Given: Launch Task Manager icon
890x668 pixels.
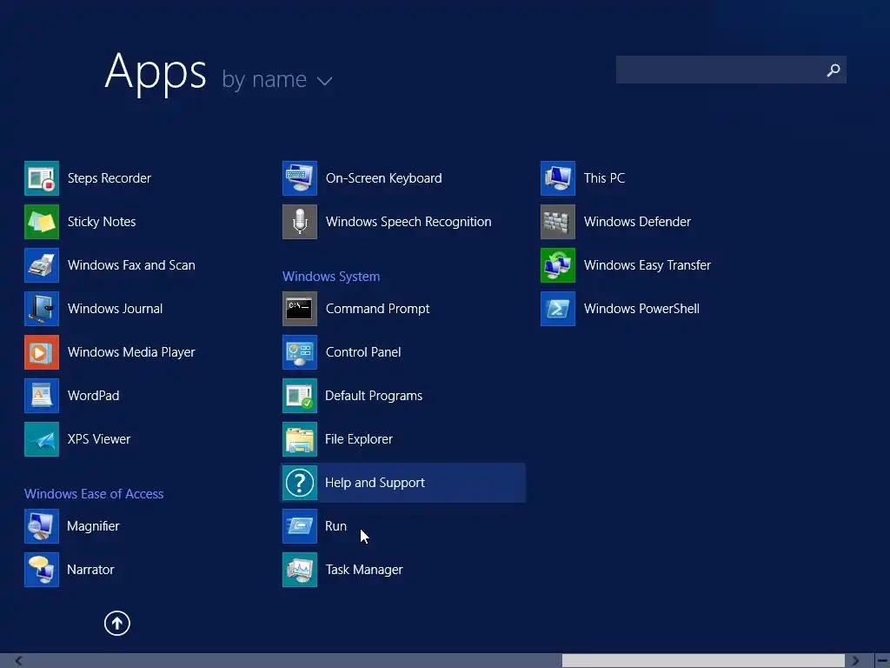Looking at the screenshot, I should point(300,570).
